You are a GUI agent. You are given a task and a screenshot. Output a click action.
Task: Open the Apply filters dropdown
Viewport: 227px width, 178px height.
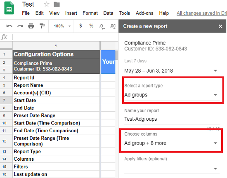[172, 169]
